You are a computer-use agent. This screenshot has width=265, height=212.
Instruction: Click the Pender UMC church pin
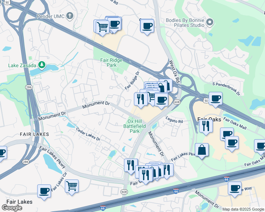(x=69, y=16)
